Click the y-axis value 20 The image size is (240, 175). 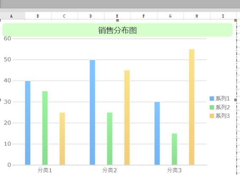point(8,123)
